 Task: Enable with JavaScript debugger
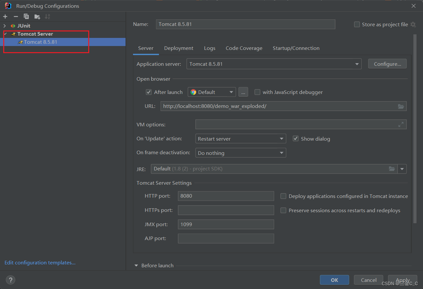pos(257,92)
